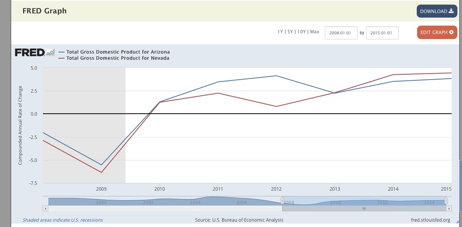Select the 1Y date range
The height and width of the screenshot is (227, 462).
tap(280, 32)
